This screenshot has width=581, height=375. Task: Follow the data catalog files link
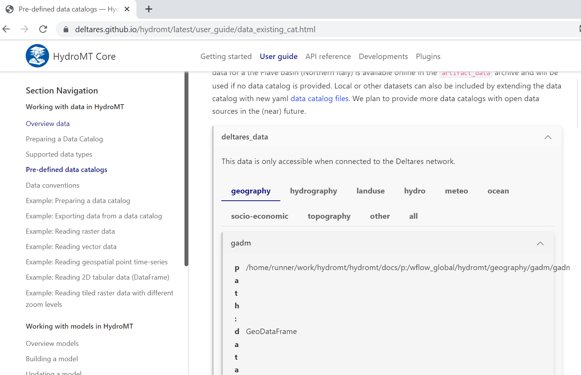click(x=319, y=98)
